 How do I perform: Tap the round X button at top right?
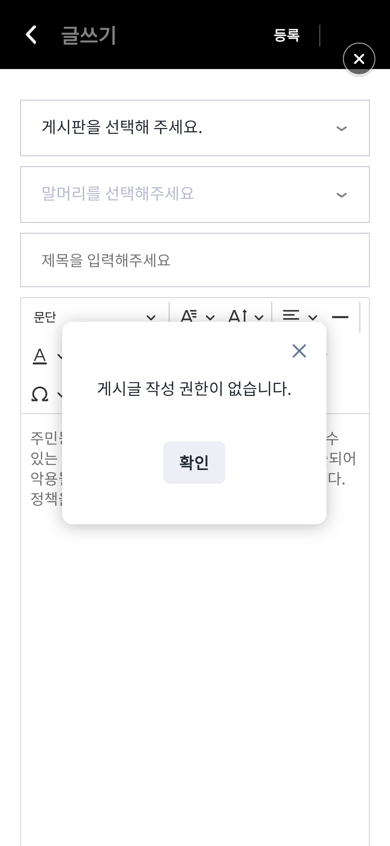click(359, 59)
